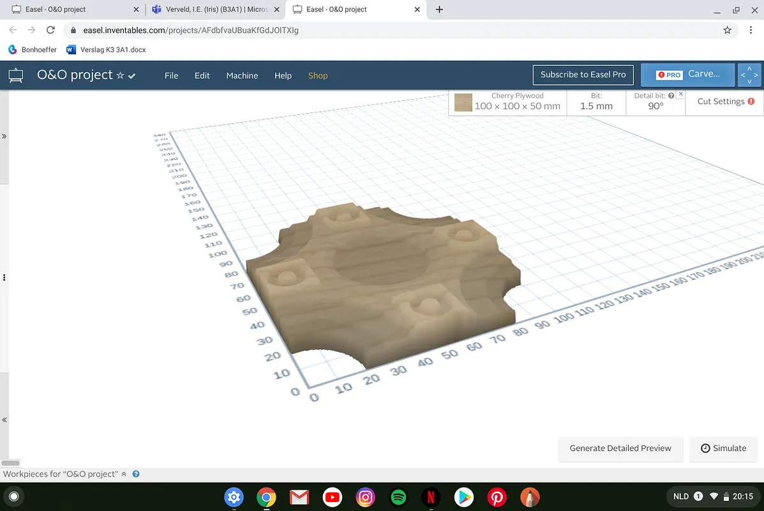Reload the Easel page
This screenshot has height=511, width=764.
tap(50, 30)
